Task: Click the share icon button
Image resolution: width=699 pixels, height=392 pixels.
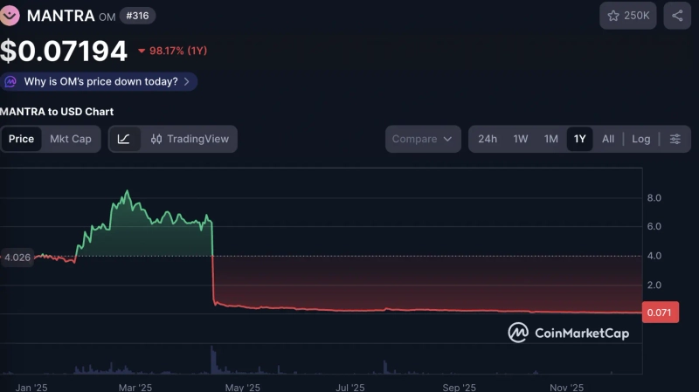Action: (x=677, y=16)
